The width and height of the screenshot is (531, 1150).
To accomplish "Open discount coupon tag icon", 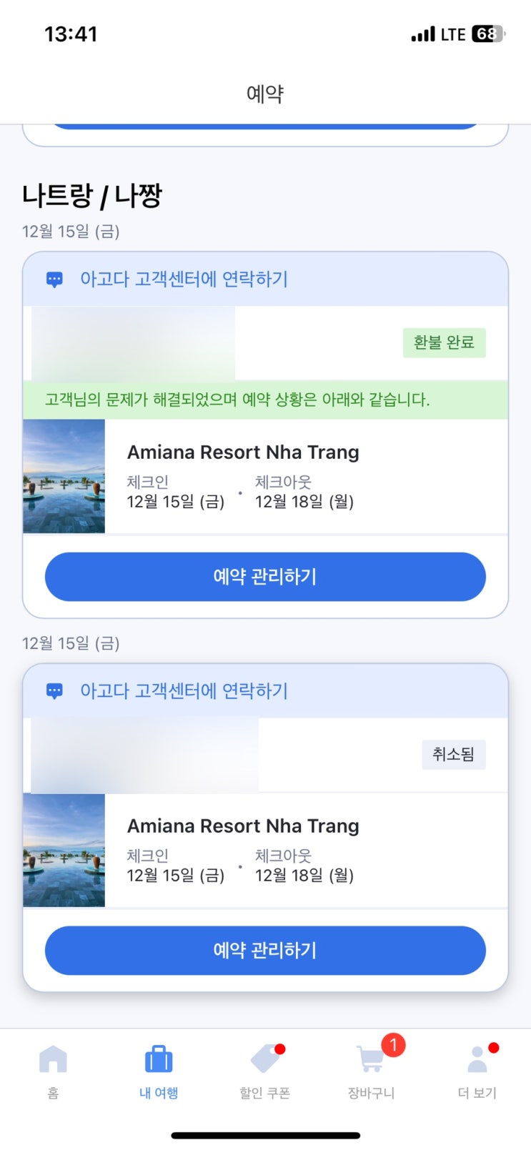I will tap(266, 1059).
